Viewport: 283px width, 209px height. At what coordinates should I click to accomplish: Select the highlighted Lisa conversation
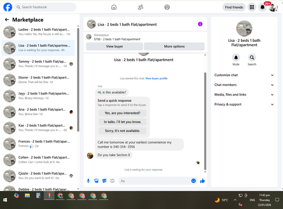click(38, 48)
